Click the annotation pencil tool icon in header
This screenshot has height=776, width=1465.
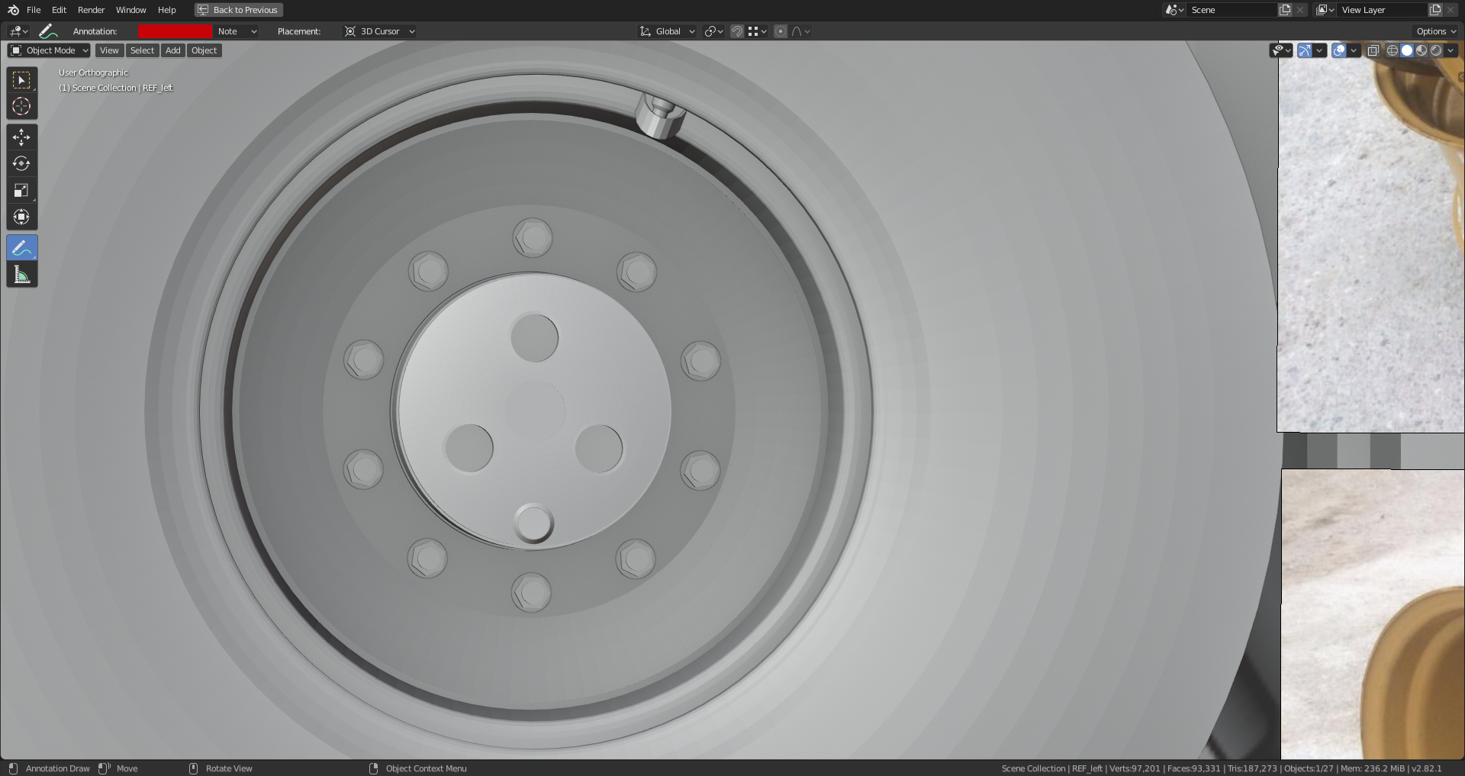[48, 31]
